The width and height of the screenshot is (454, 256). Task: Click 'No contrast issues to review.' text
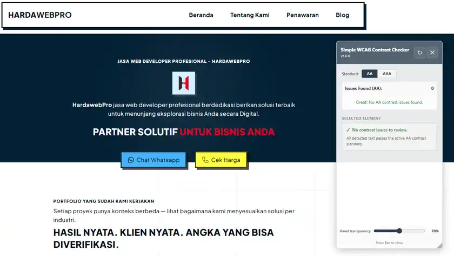tap(379, 130)
